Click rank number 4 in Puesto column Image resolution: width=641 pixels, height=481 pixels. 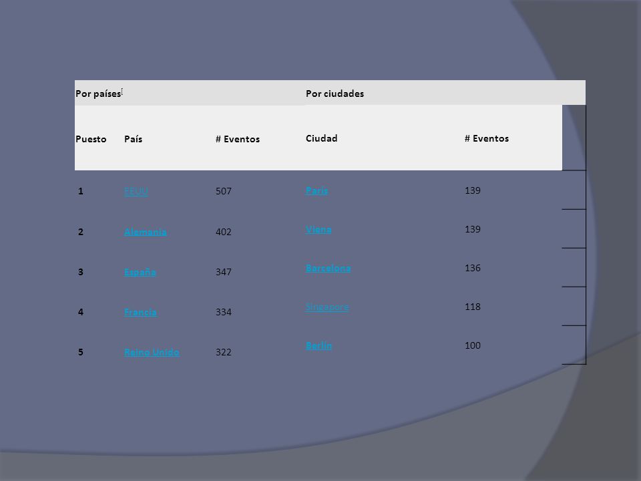click(x=81, y=312)
